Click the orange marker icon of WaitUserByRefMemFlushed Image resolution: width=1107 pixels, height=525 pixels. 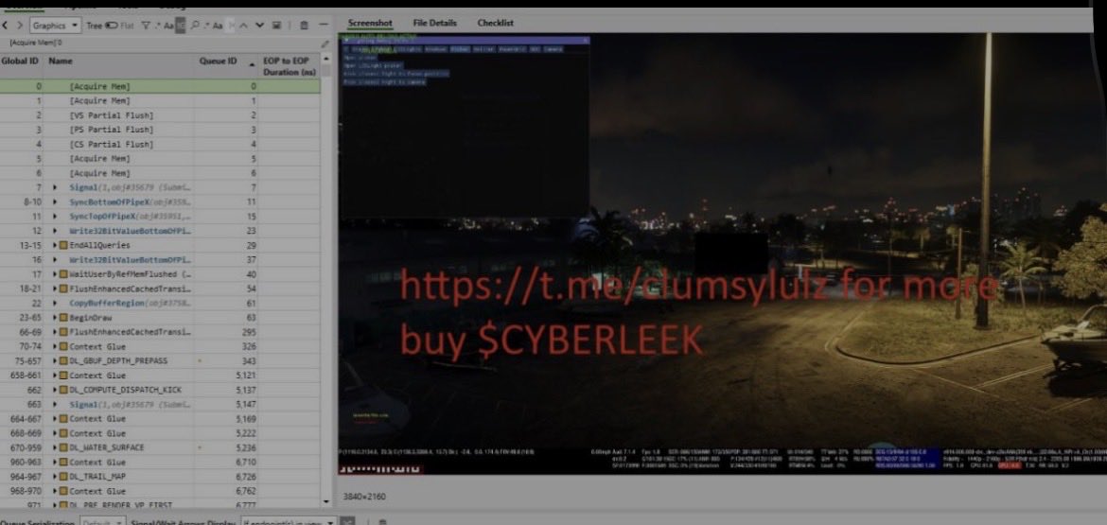pyautogui.click(x=63, y=274)
